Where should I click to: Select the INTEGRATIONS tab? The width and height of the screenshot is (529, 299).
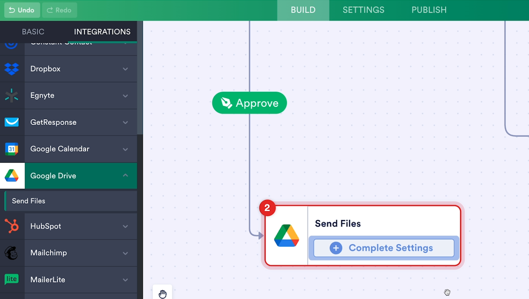102,32
